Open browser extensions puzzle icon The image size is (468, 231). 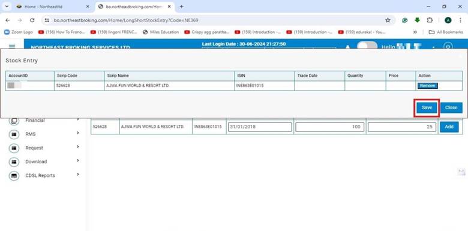tap(430, 20)
